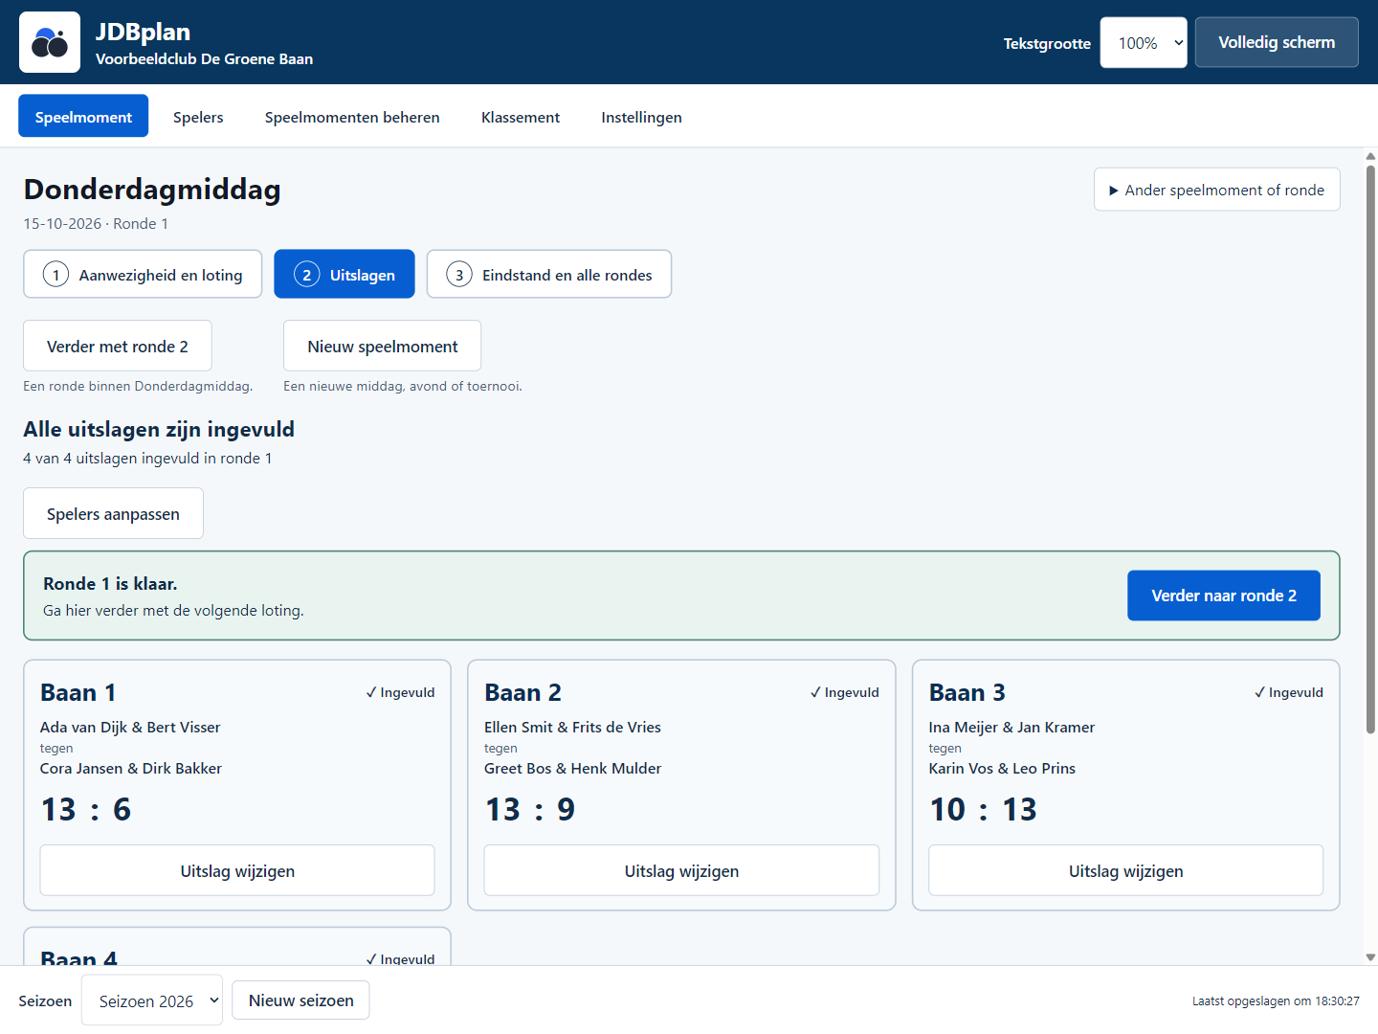The height and width of the screenshot is (1034, 1378).
Task: Click the text 'Karin Vos & Leo Prins'
Action: pyautogui.click(x=1002, y=768)
